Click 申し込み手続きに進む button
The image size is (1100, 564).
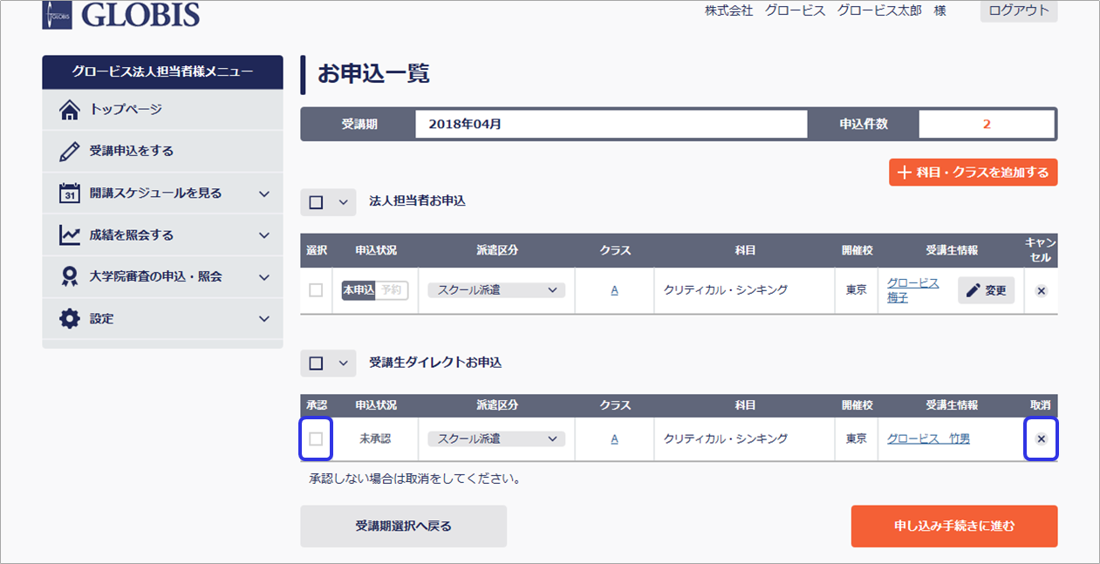(954, 527)
